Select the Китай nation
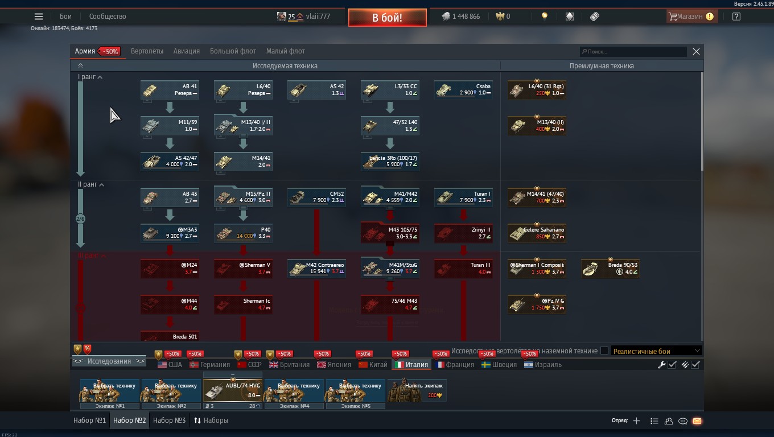The width and height of the screenshot is (774, 437). pyautogui.click(x=373, y=365)
